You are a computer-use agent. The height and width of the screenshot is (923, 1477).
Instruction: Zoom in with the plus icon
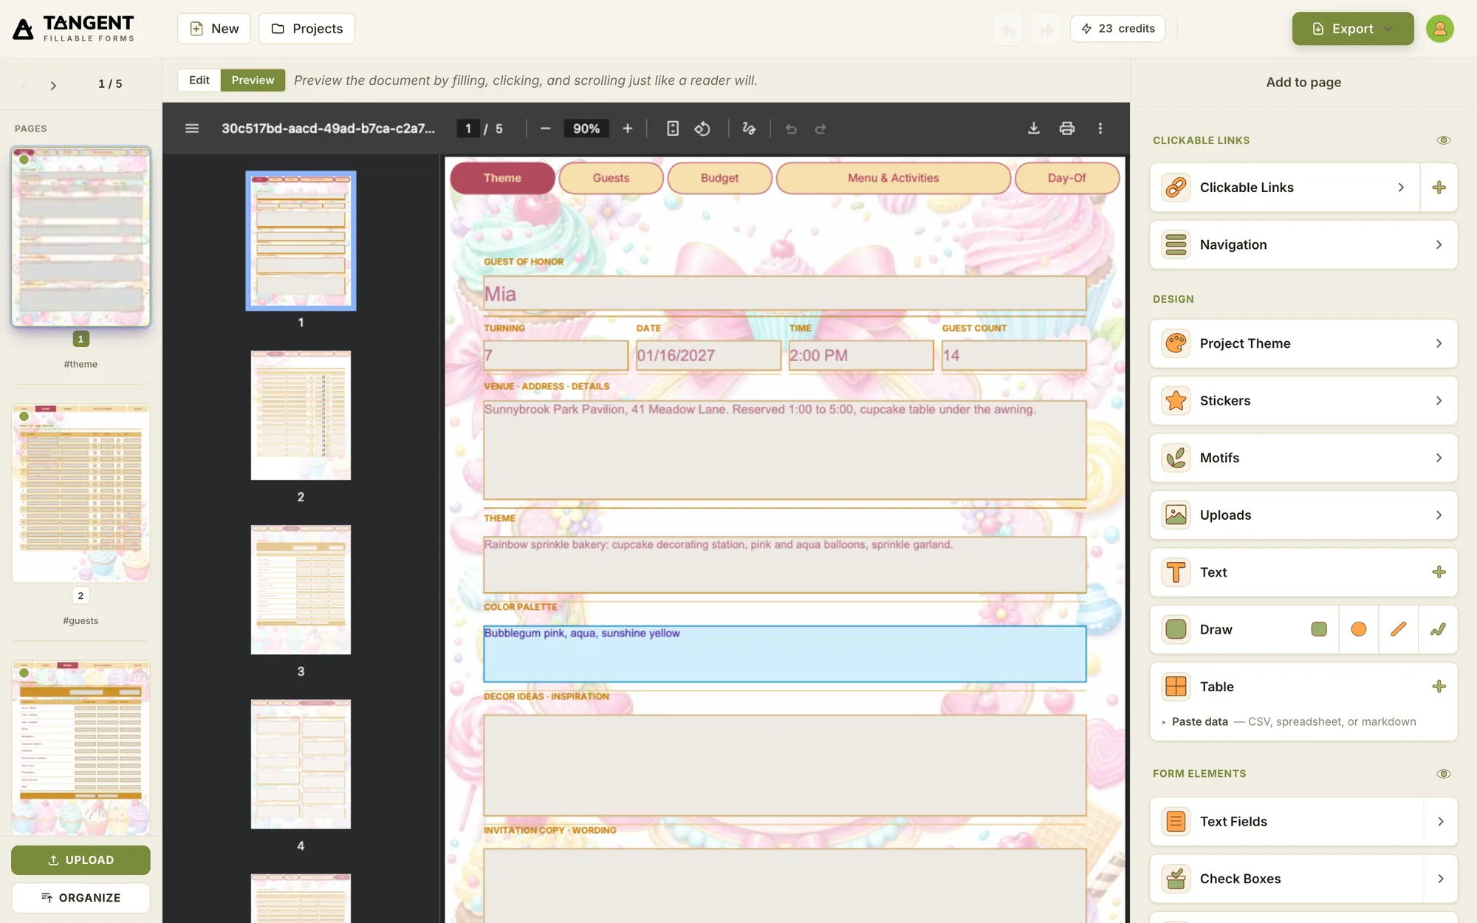(628, 128)
